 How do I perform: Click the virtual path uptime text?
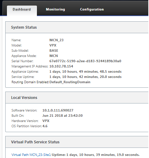pos(96,155)
